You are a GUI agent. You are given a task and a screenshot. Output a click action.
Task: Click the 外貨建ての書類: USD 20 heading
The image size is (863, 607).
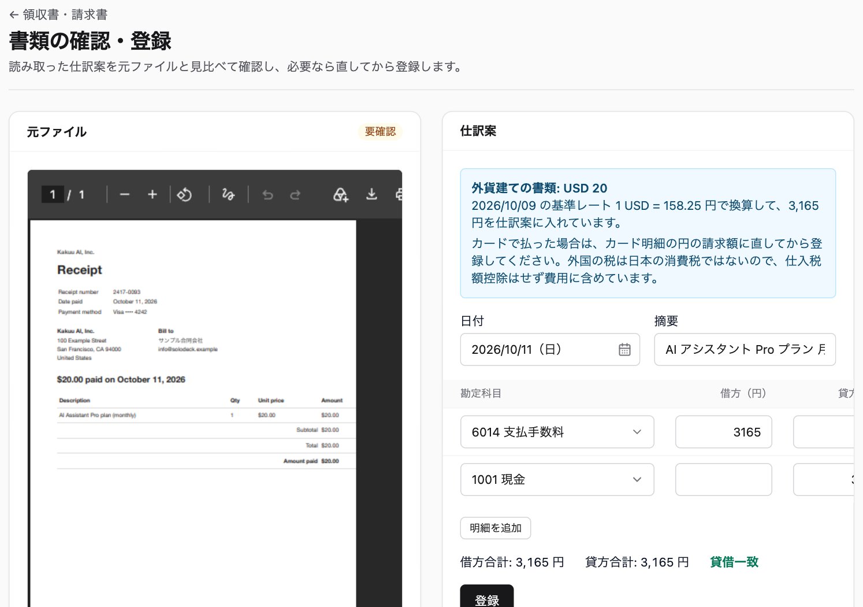pos(540,188)
